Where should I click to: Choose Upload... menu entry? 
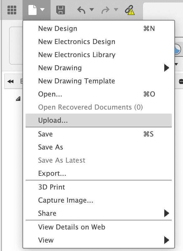99,121
